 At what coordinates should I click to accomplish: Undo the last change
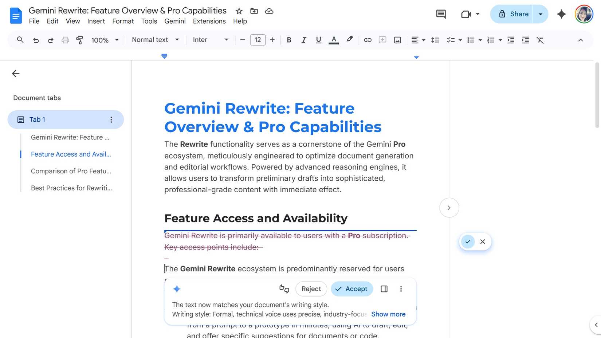(36, 40)
